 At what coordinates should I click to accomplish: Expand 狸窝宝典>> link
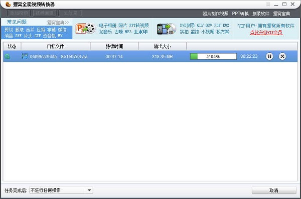point(58,23)
